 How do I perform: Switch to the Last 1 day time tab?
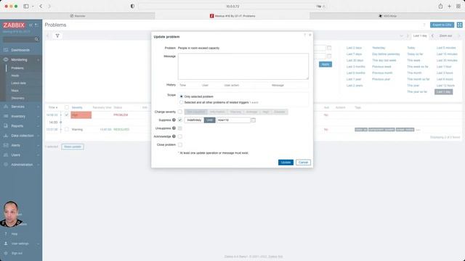pyautogui.click(x=420, y=36)
